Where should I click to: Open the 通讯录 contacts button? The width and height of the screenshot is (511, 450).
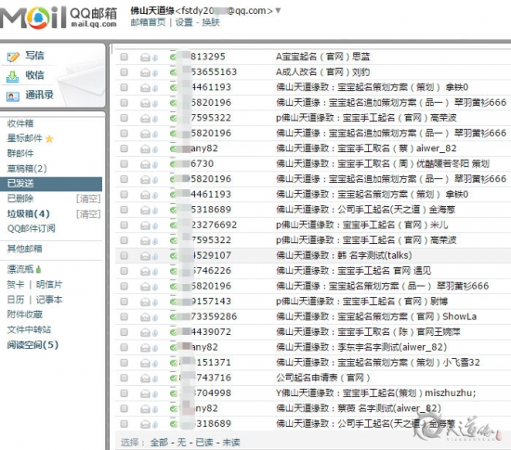click(39, 95)
